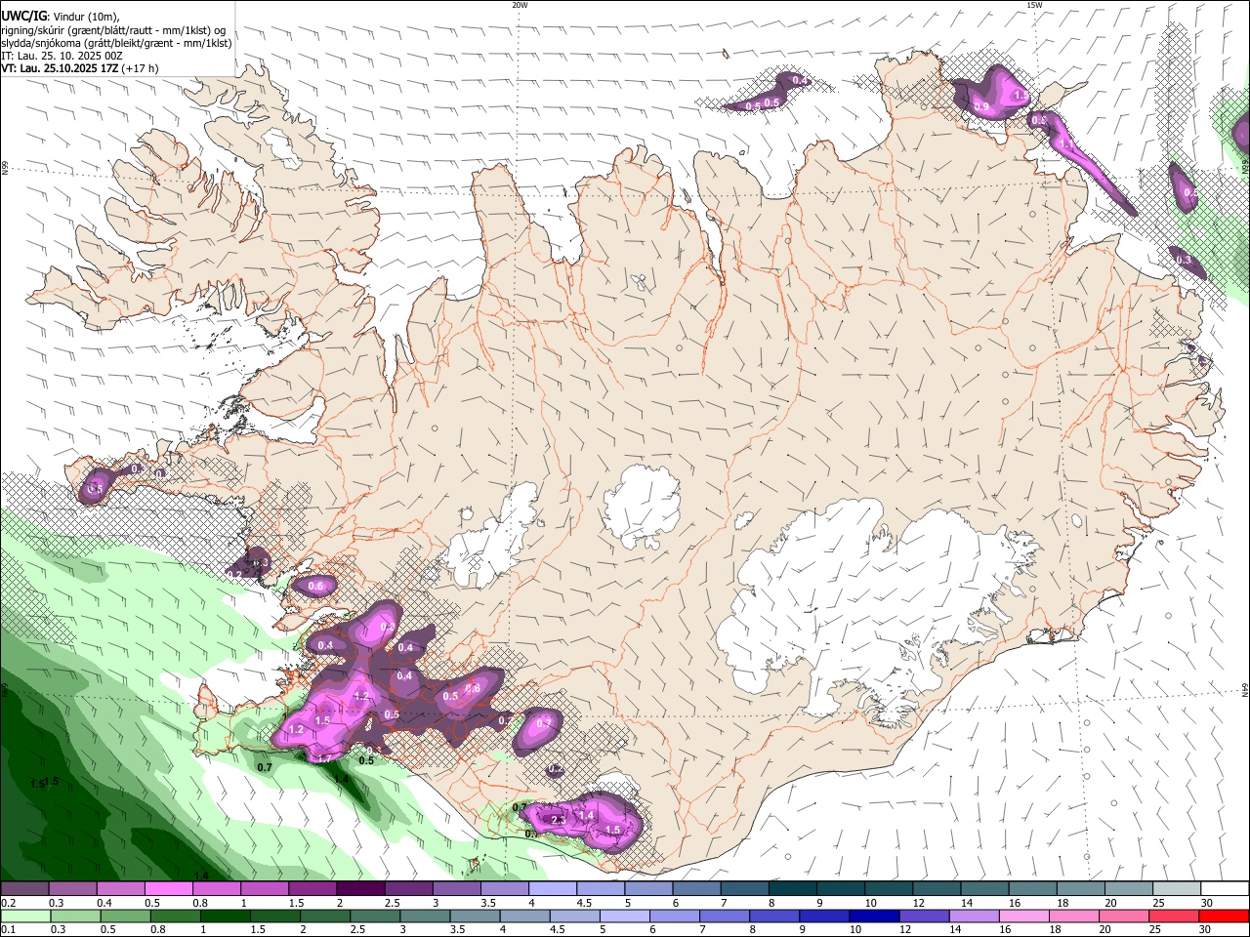Click lower legend bright red swatch above 30
Screen dimensions: 1250x937
[1224, 917]
